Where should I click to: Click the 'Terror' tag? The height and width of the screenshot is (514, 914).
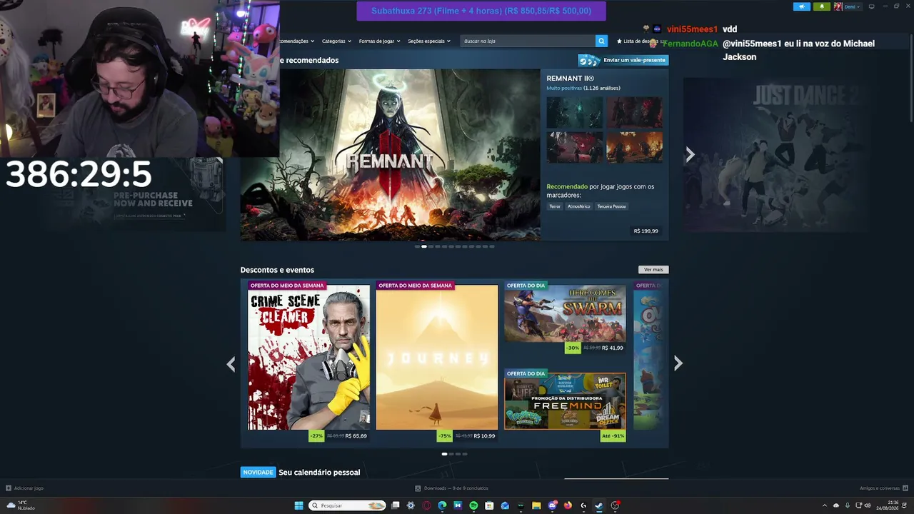(555, 206)
